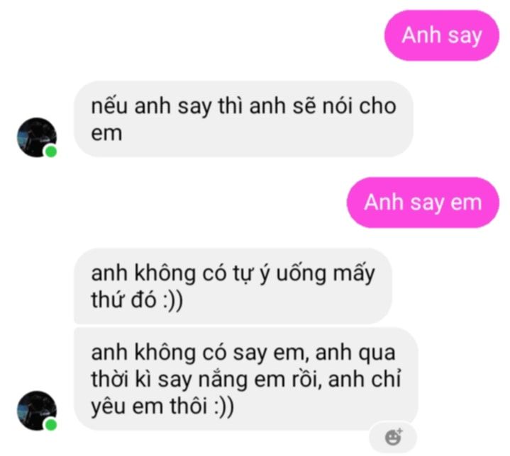Click the ':))' after 'thứ đó'

tap(172, 300)
